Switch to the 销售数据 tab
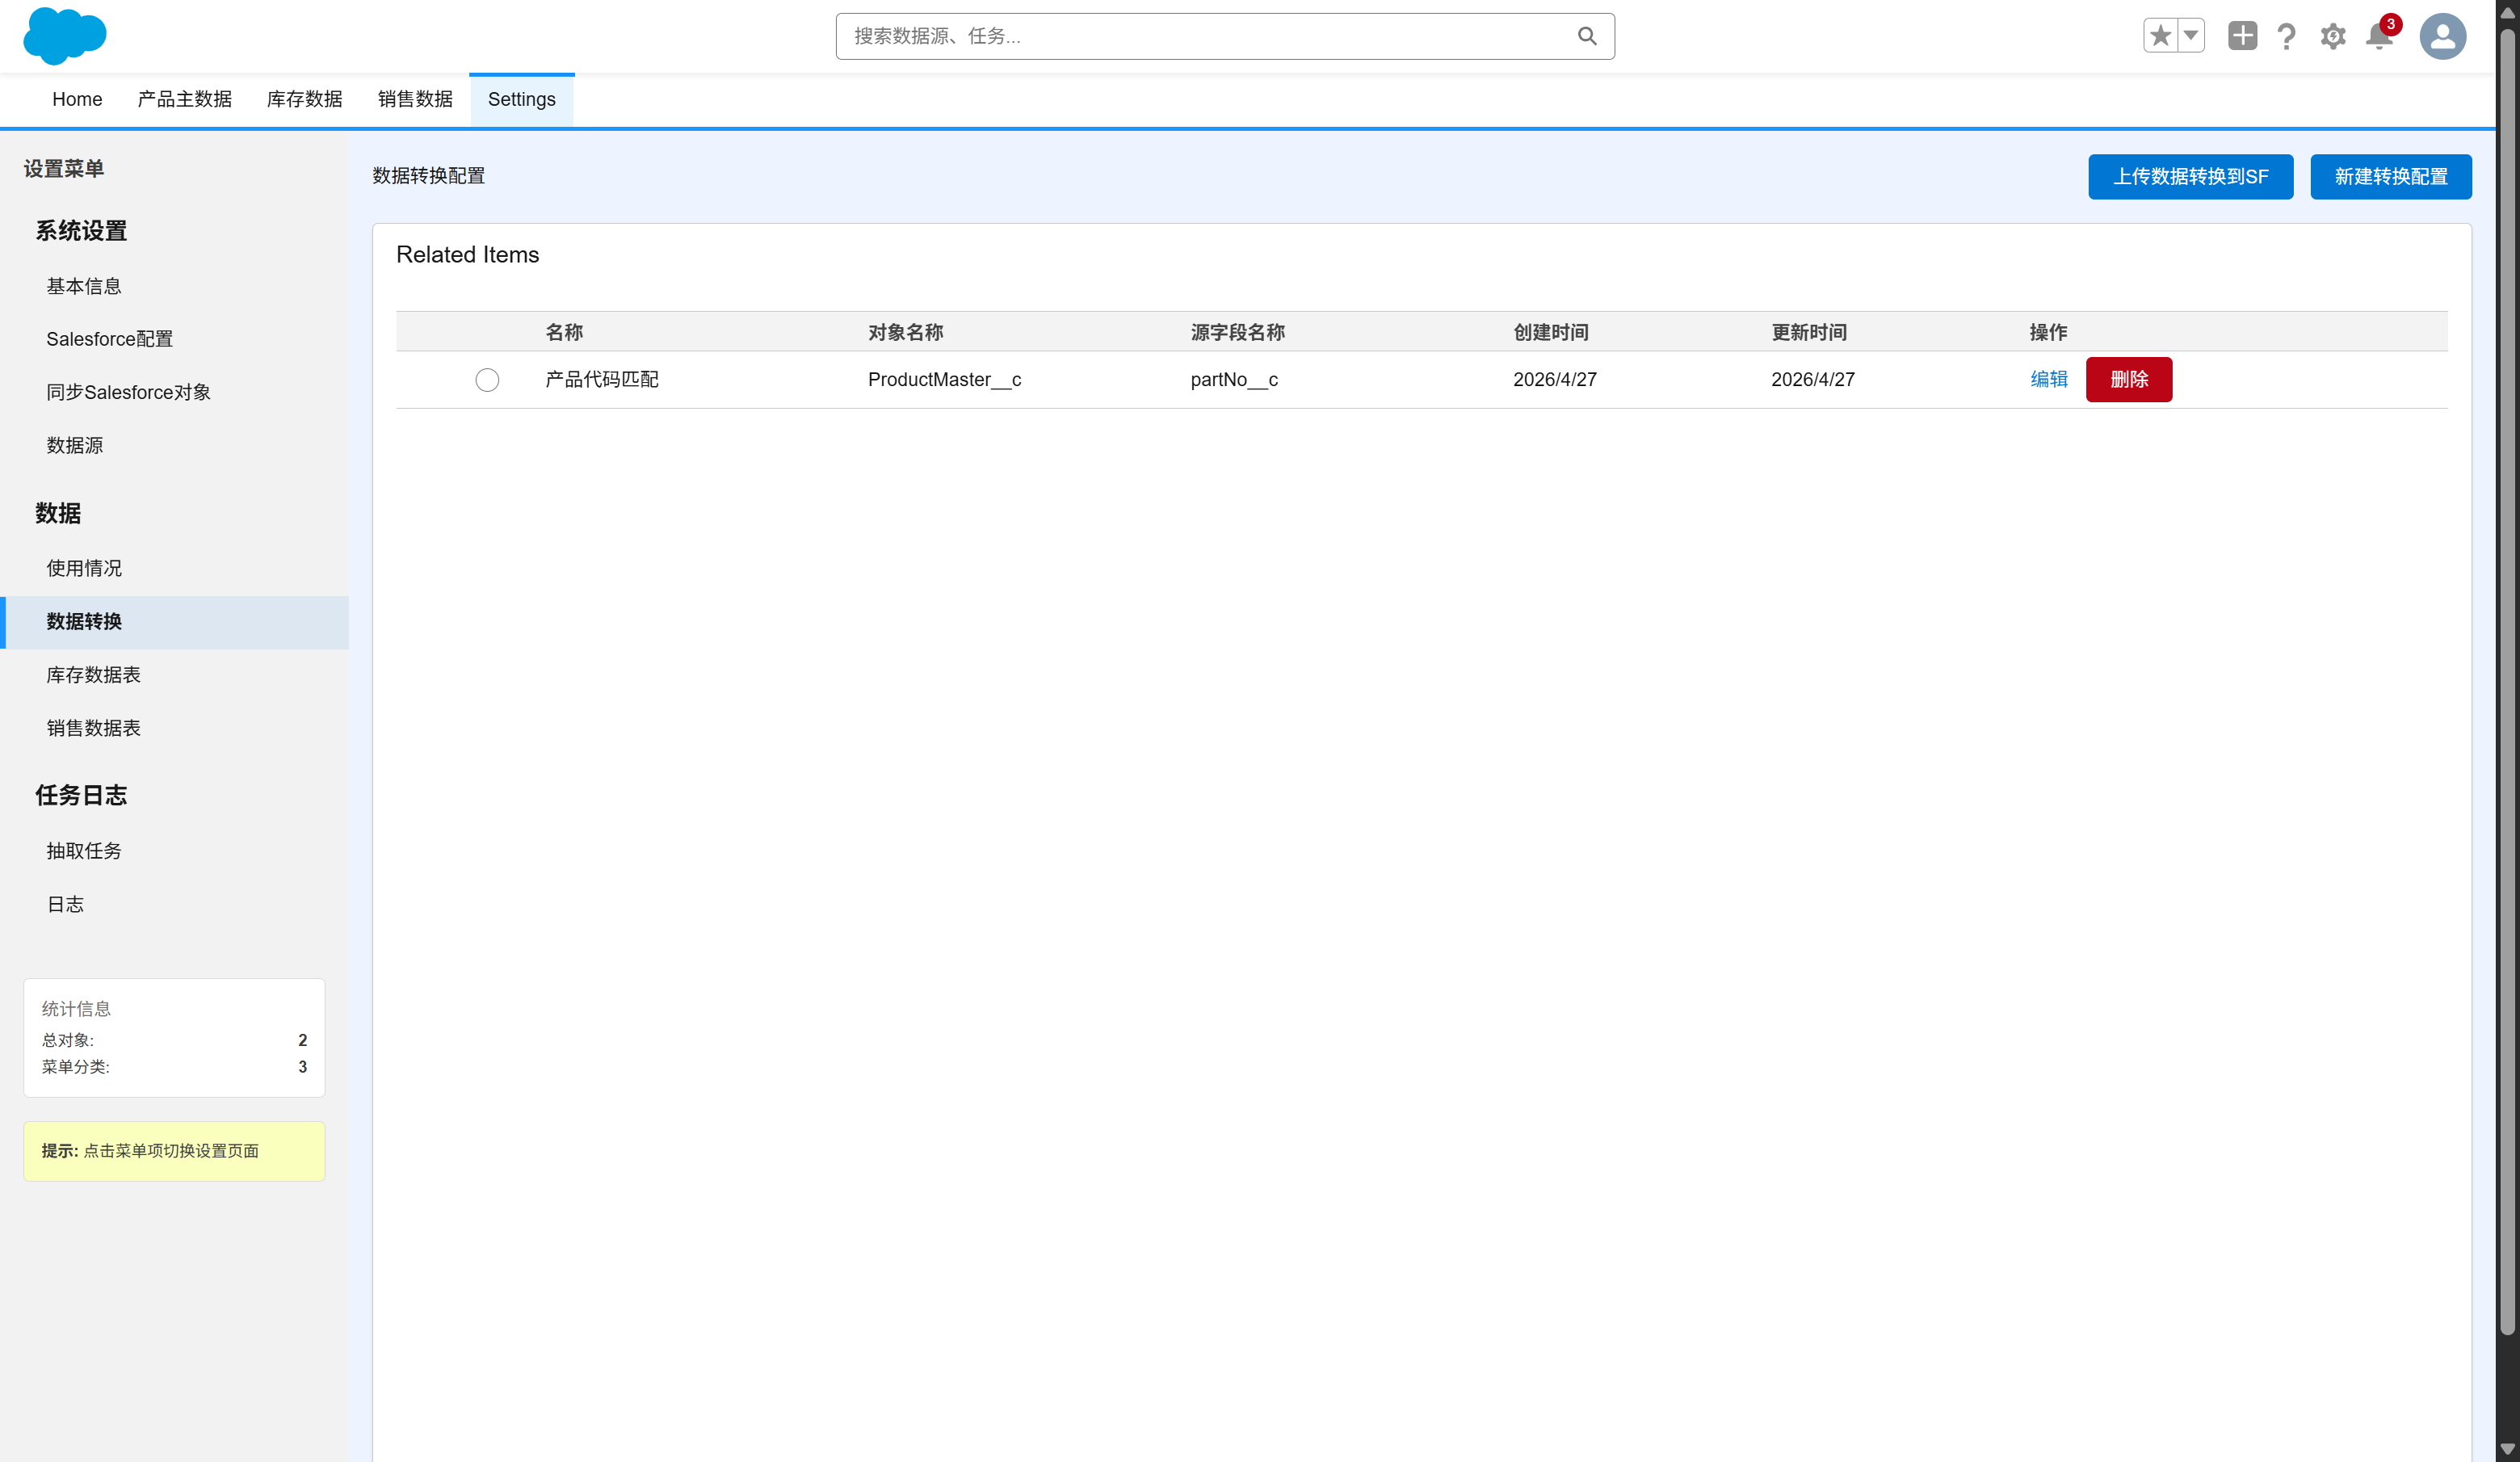 (414, 99)
